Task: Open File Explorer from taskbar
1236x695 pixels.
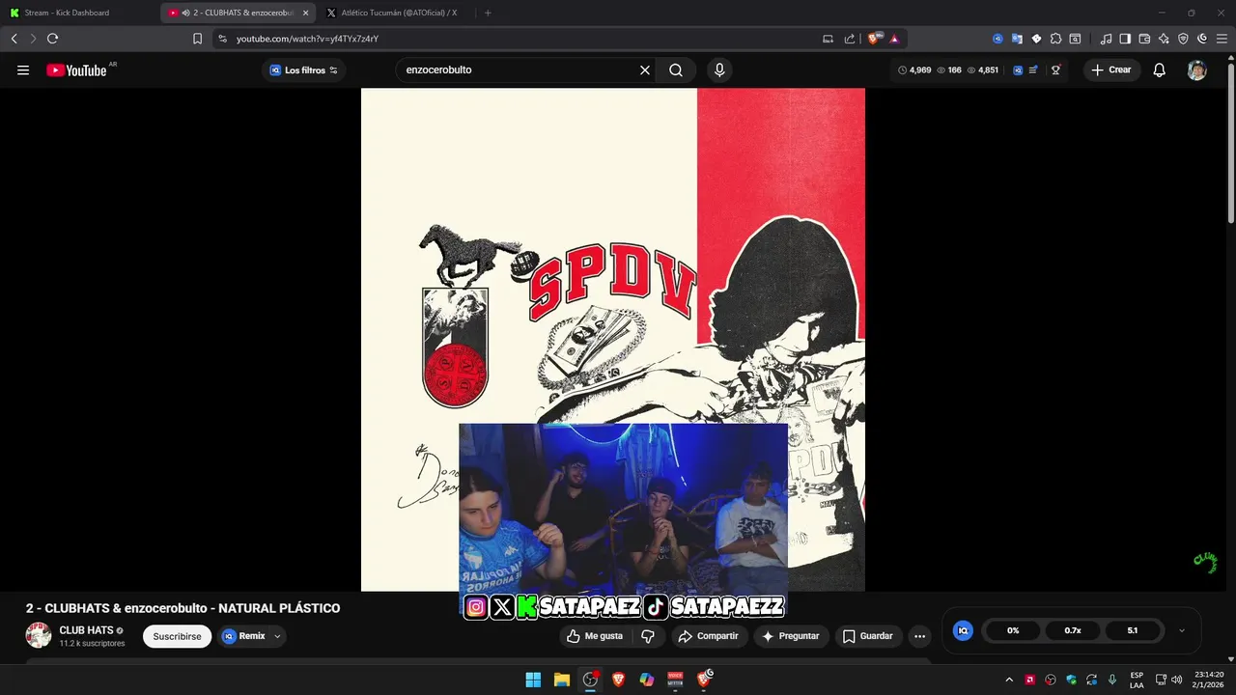Action: pyautogui.click(x=562, y=680)
